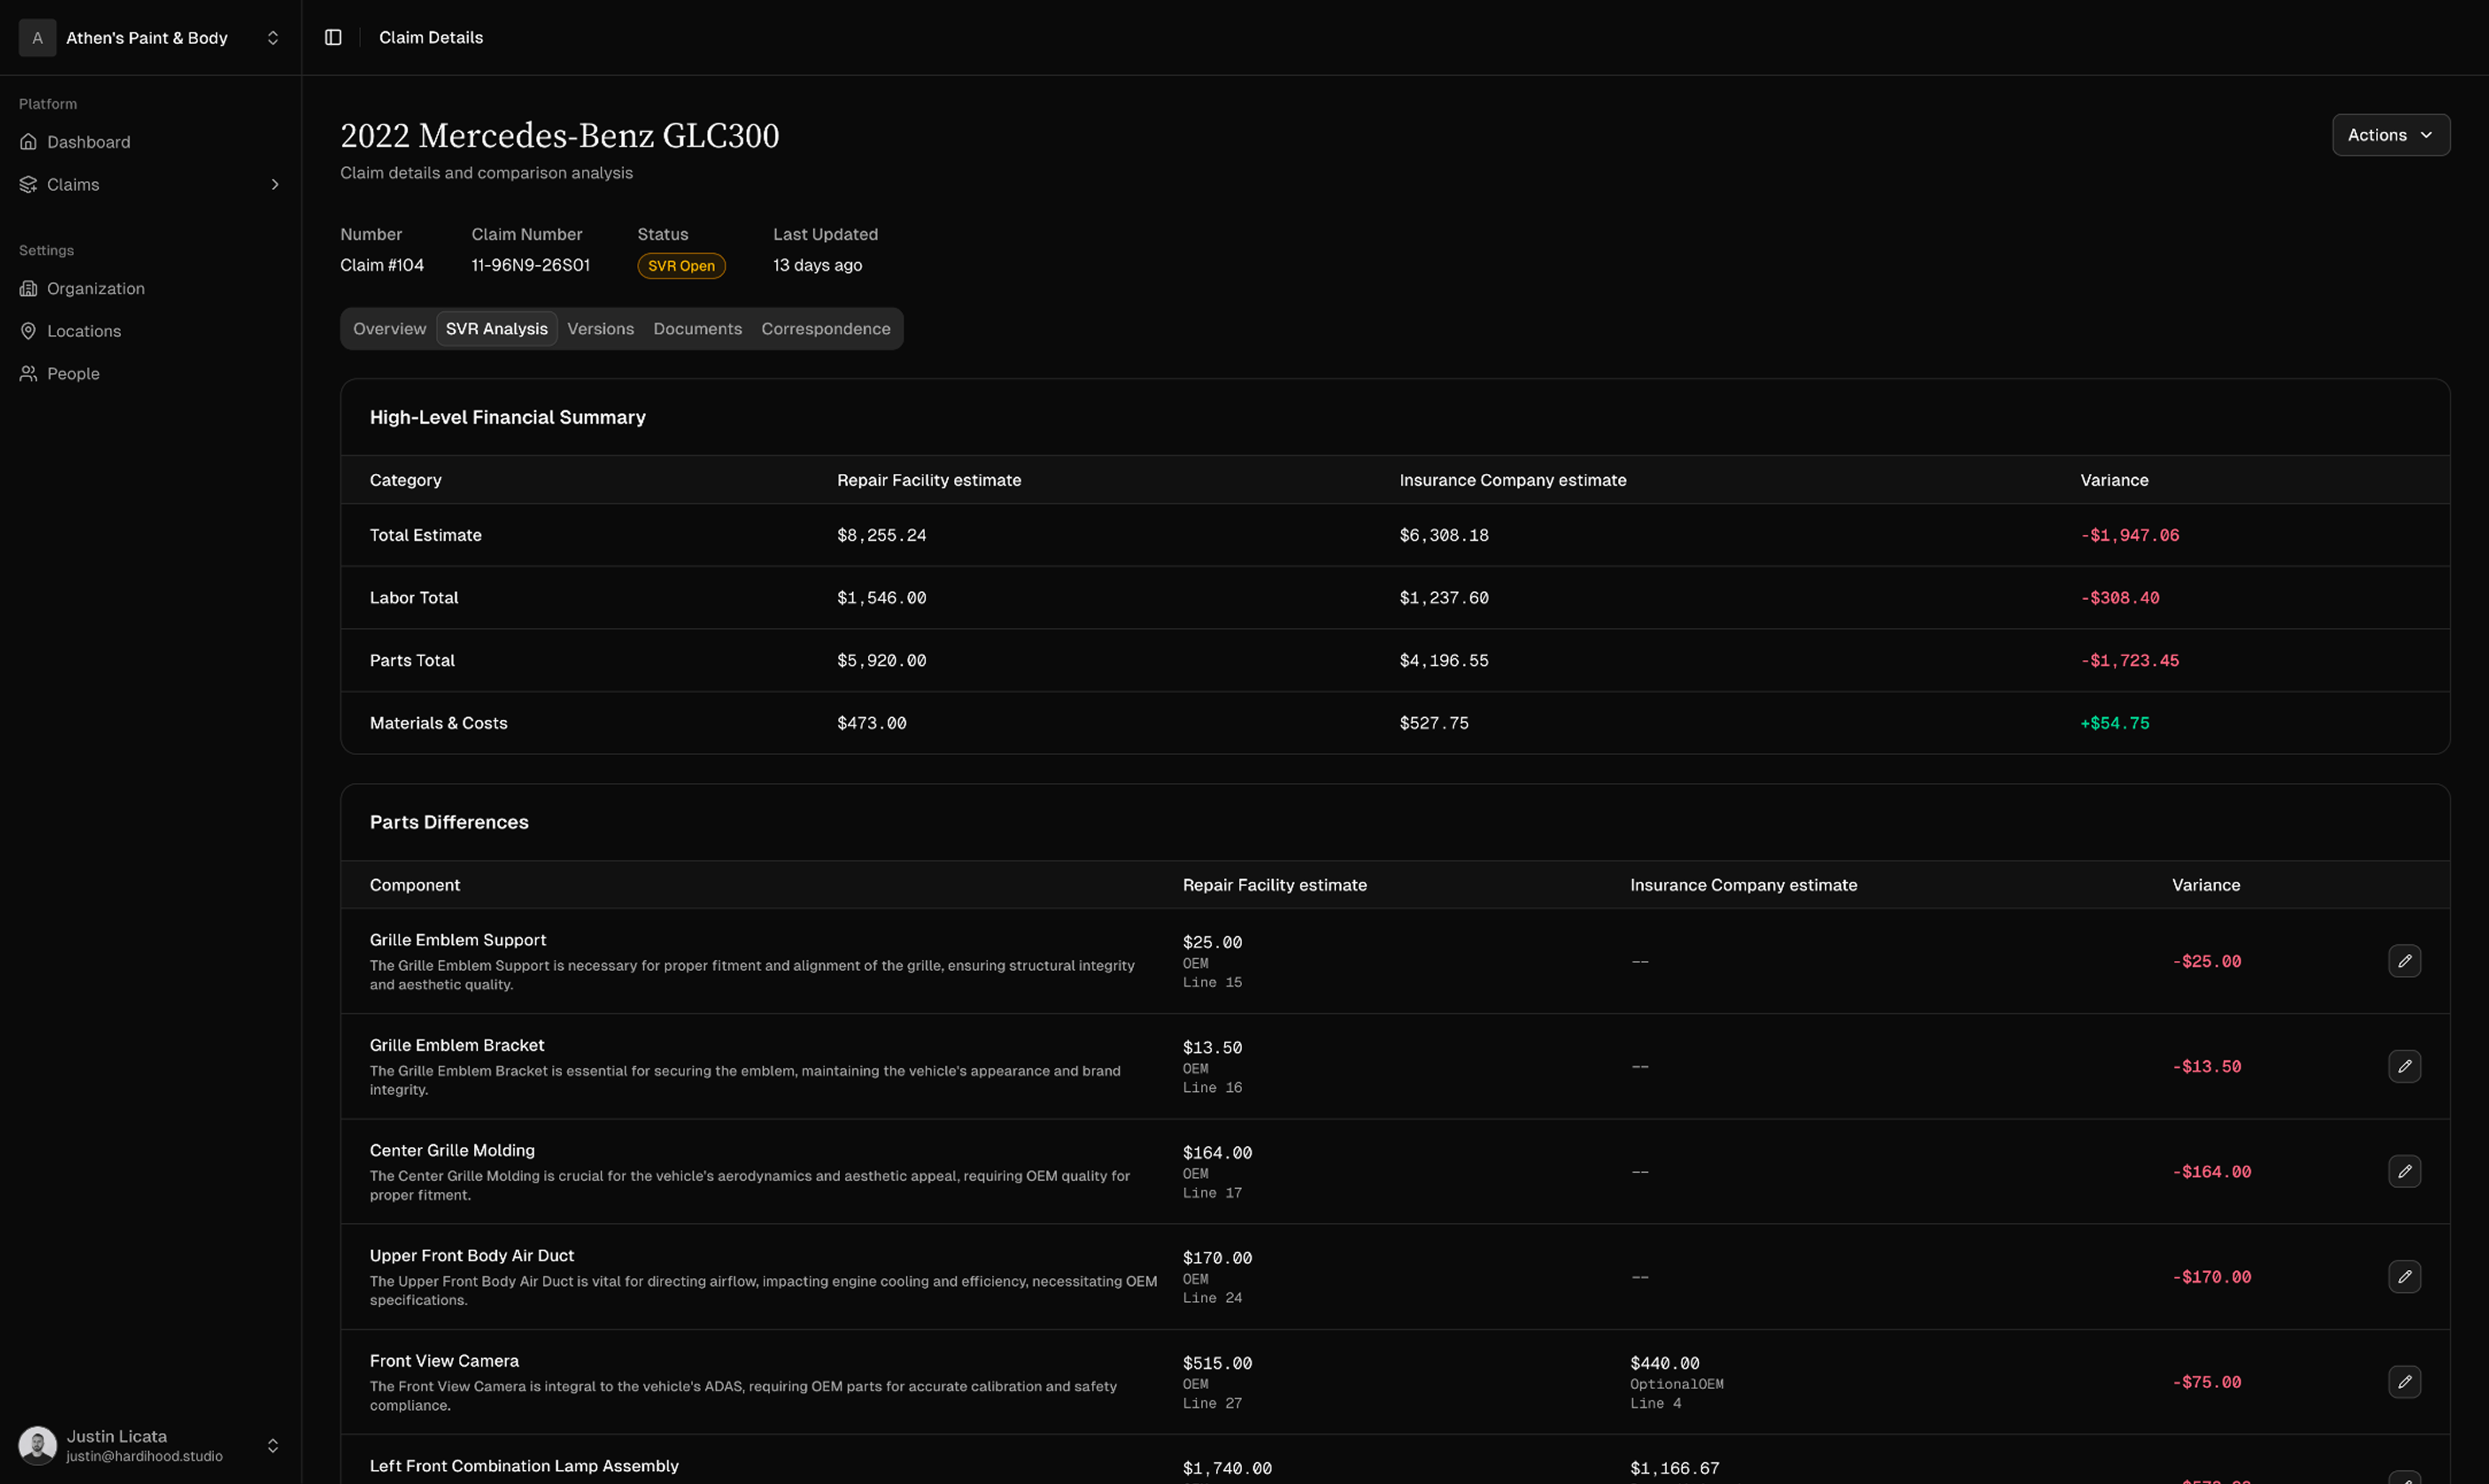Open the Actions dropdown menu
The width and height of the screenshot is (2489, 1484).
point(2391,135)
